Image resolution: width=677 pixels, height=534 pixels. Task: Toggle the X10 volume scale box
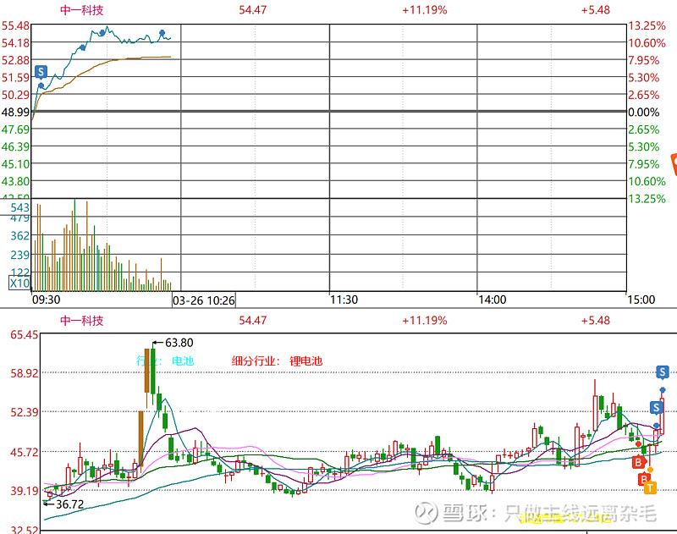coord(19,284)
